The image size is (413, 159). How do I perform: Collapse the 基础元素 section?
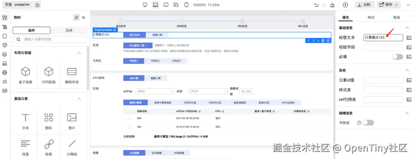(x=79, y=99)
